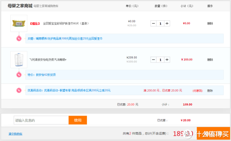Click the 数量（件） column header
The image size is (231, 141).
click(x=161, y=6)
